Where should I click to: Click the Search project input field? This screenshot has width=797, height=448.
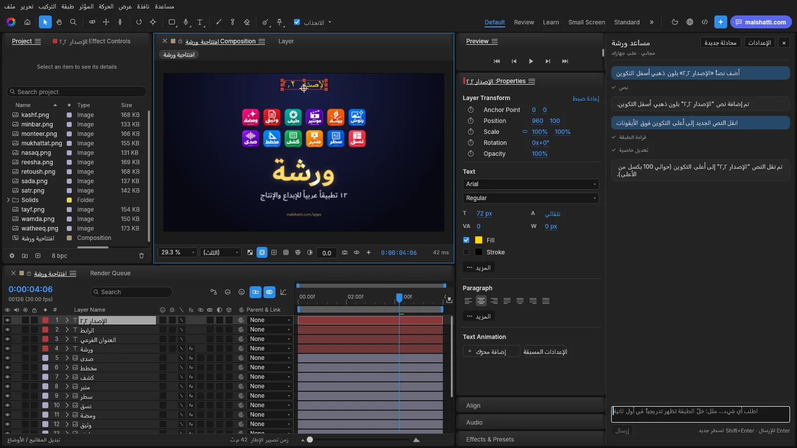pyautogui.click(x=77, y=92)
